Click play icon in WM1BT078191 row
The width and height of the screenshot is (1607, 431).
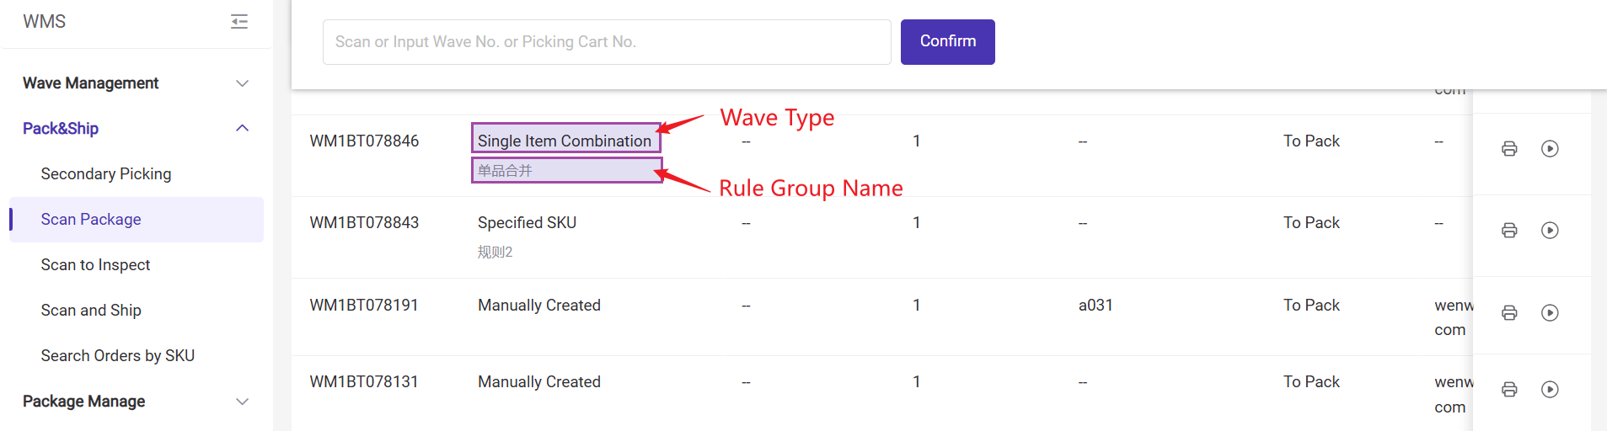click(x=1550, y=313)
